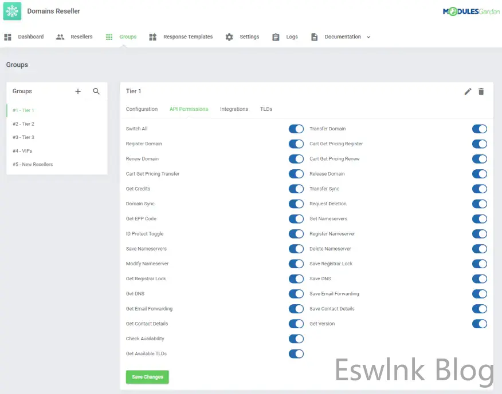The height and width of the screenshot is (394, 502).
Task: Click the Domains Reseller snowflake logo icon
Action: coord(12,11)
